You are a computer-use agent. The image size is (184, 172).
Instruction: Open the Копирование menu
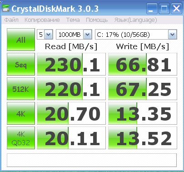click(42, 20)
